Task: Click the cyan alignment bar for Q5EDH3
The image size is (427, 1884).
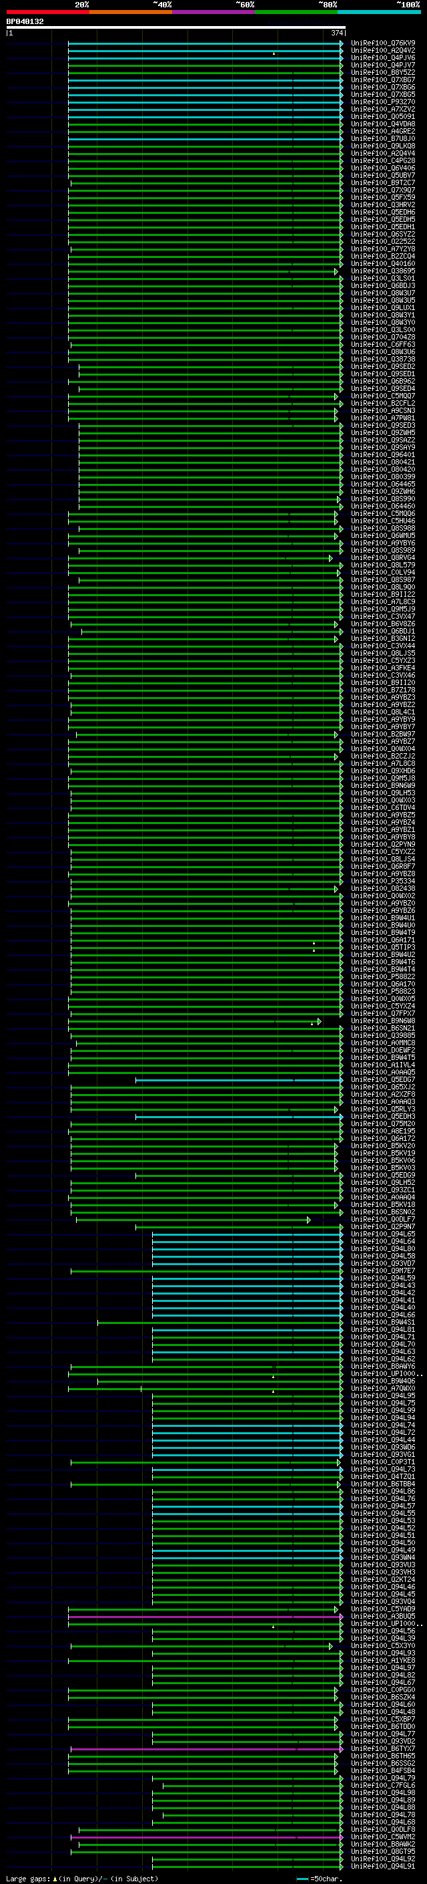Action: [x=239, y=1117]
